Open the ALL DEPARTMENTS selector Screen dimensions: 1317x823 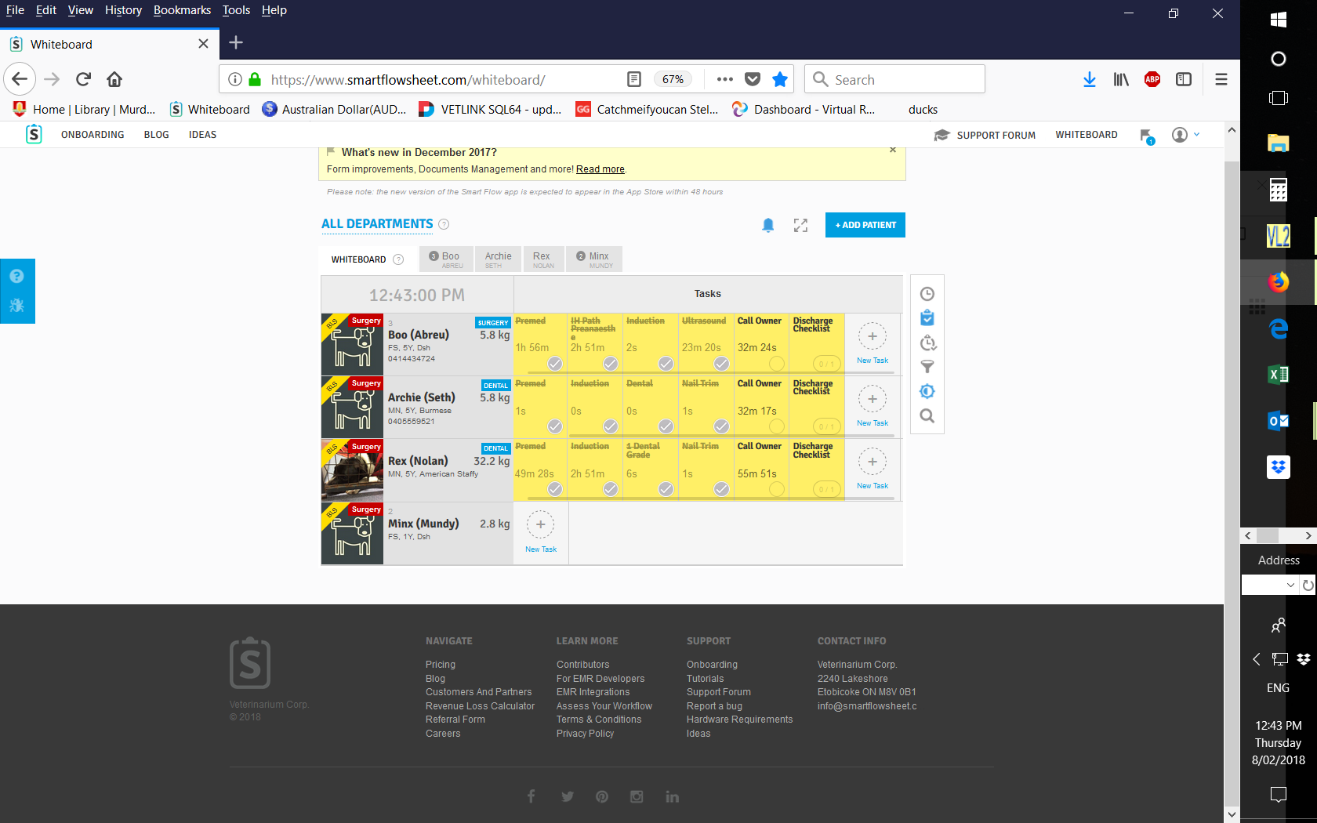click(x=377, y=224)
